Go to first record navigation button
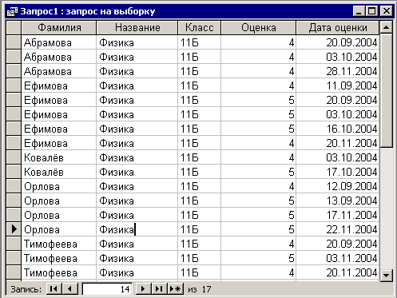The width and height of the screenshot is (397, 298). tap(54, 288)
